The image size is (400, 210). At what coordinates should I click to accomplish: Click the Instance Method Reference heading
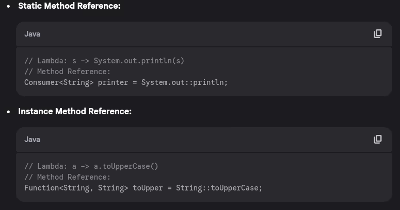click(x=75, y=111)
